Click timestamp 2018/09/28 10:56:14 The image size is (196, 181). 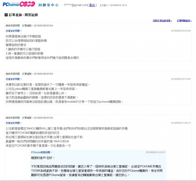(181, 123)
